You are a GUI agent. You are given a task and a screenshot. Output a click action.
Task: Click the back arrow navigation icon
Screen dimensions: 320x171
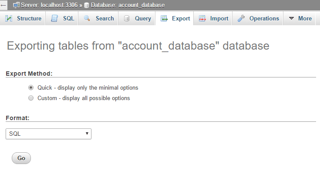pos(3,5)
